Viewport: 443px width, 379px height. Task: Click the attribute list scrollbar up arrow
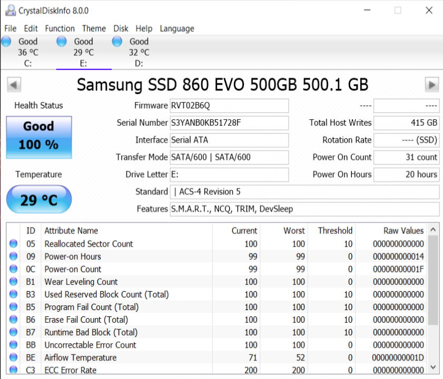pos(433,230)
